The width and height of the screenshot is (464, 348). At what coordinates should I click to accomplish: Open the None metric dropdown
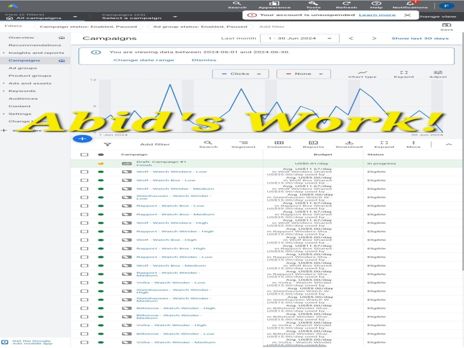pyautogui.click(x=303, y=74)
